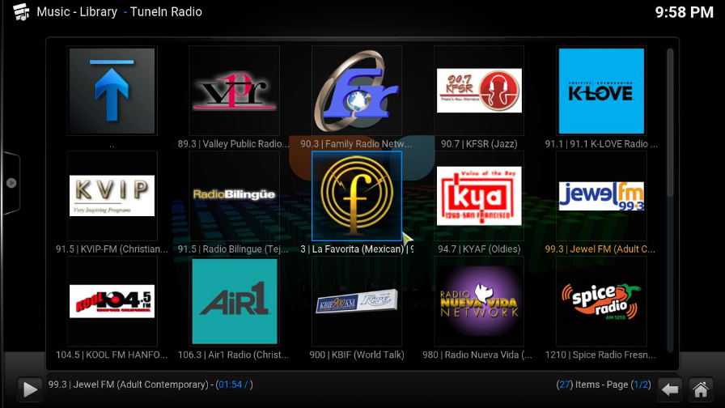Choose the KOOL 104.5 FM logo
The height and width of the screenshot is (408, 725).
(112, 302)
